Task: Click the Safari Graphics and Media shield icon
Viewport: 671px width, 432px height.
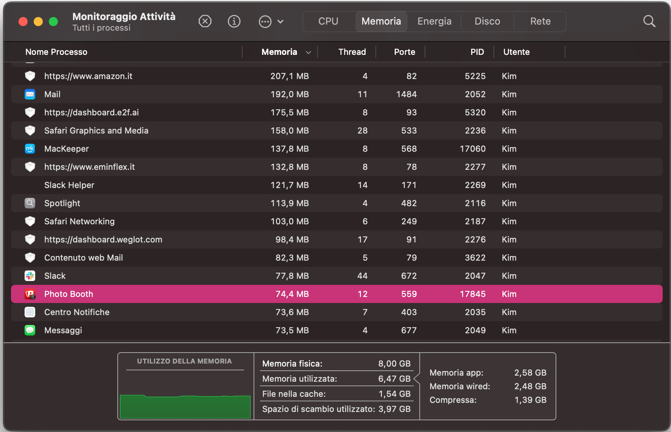Action: pyautogui.click(x=30, y=131)
